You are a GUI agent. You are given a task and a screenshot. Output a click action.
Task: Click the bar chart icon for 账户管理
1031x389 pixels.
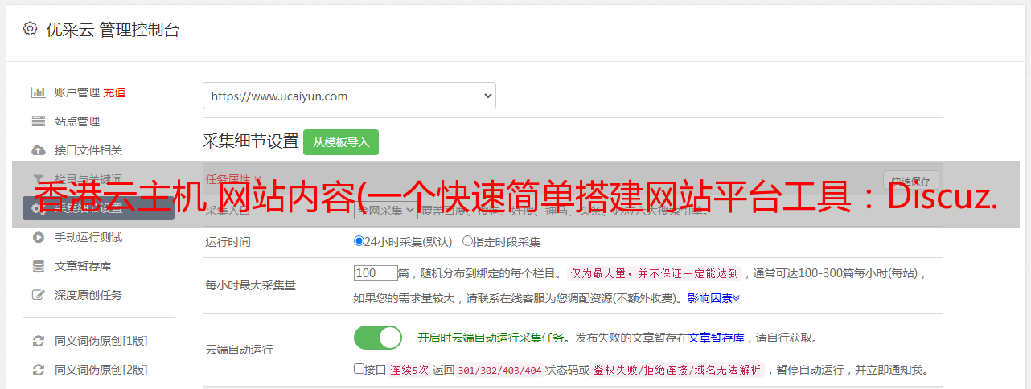(x=38, y=92)
